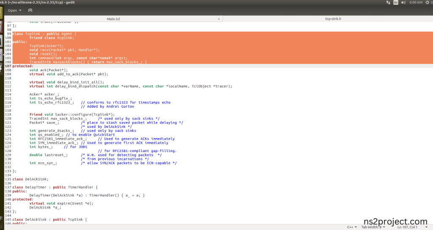Click the "double lastreset_;" line
Viewport: 433px width, 230px height.
(49, 155)
